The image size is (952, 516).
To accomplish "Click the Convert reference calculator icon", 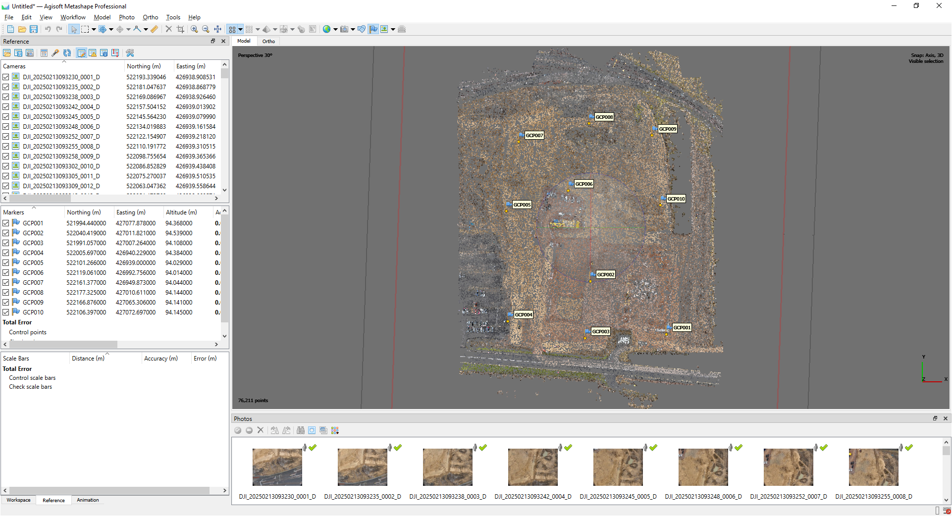I will [x=44, y=53].
